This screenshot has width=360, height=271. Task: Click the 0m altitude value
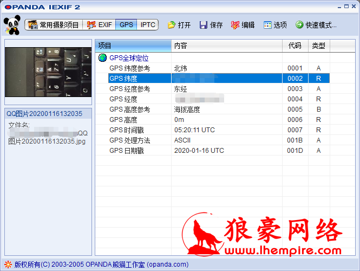[179, 120]
